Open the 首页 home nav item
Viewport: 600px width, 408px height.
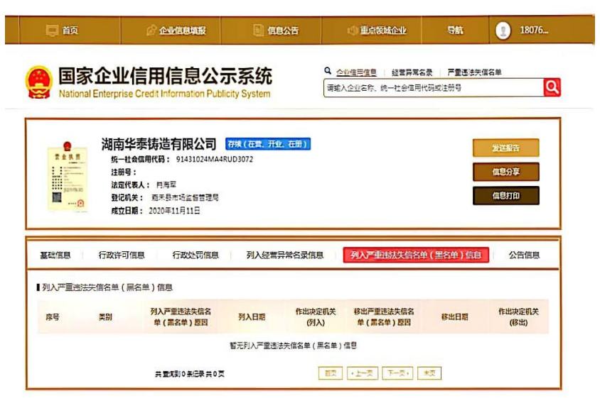click(70, 31)
